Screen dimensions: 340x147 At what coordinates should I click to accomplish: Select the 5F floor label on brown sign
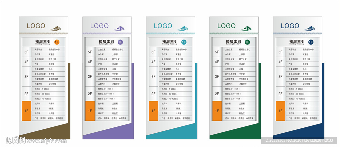coord(26,52)
